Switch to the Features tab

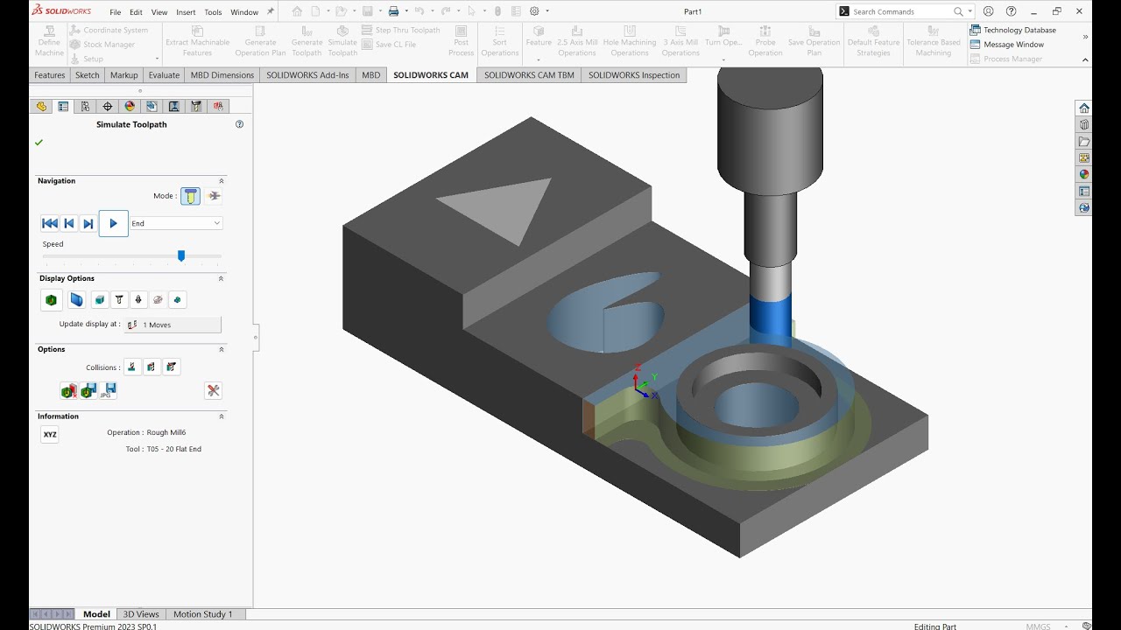[x=50, y=75]
